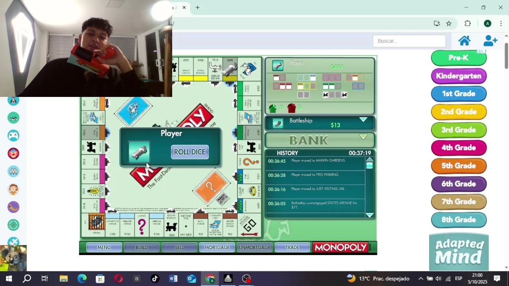Click the GO corner square

(250, 226)
